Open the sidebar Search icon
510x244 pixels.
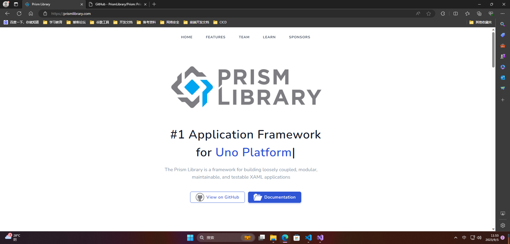(503, 24)
